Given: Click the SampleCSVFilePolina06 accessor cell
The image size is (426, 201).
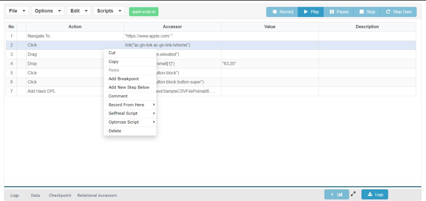Looking at the screenshot, I should tap(189, 91).
